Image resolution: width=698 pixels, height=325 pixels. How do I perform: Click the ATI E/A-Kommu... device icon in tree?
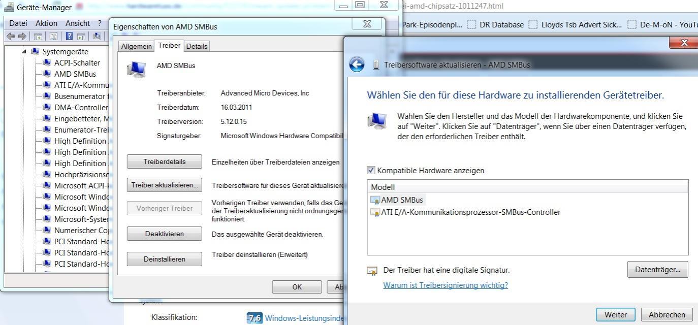(x=47, y=85)
